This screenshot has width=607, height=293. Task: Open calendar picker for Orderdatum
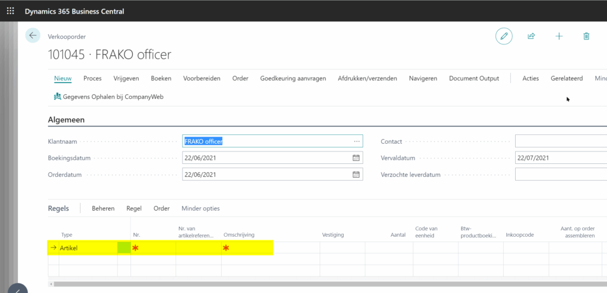coord(356,175)
